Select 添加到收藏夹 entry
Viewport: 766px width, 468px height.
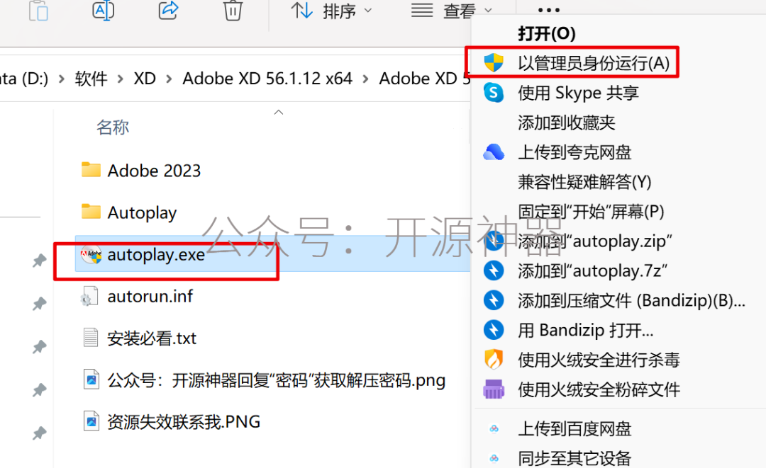pos(566,122)
